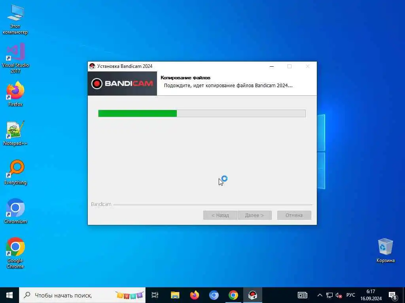This screenshot has height=303, width=405.
Task: Select the Notepad++ desktop shortcut
Action: coord(15,133)
